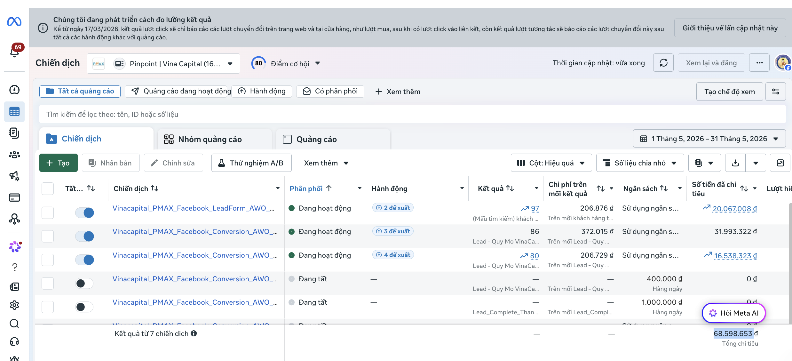Select the checkbox for the LeadForm campaign row

click(x=48, y=213)
